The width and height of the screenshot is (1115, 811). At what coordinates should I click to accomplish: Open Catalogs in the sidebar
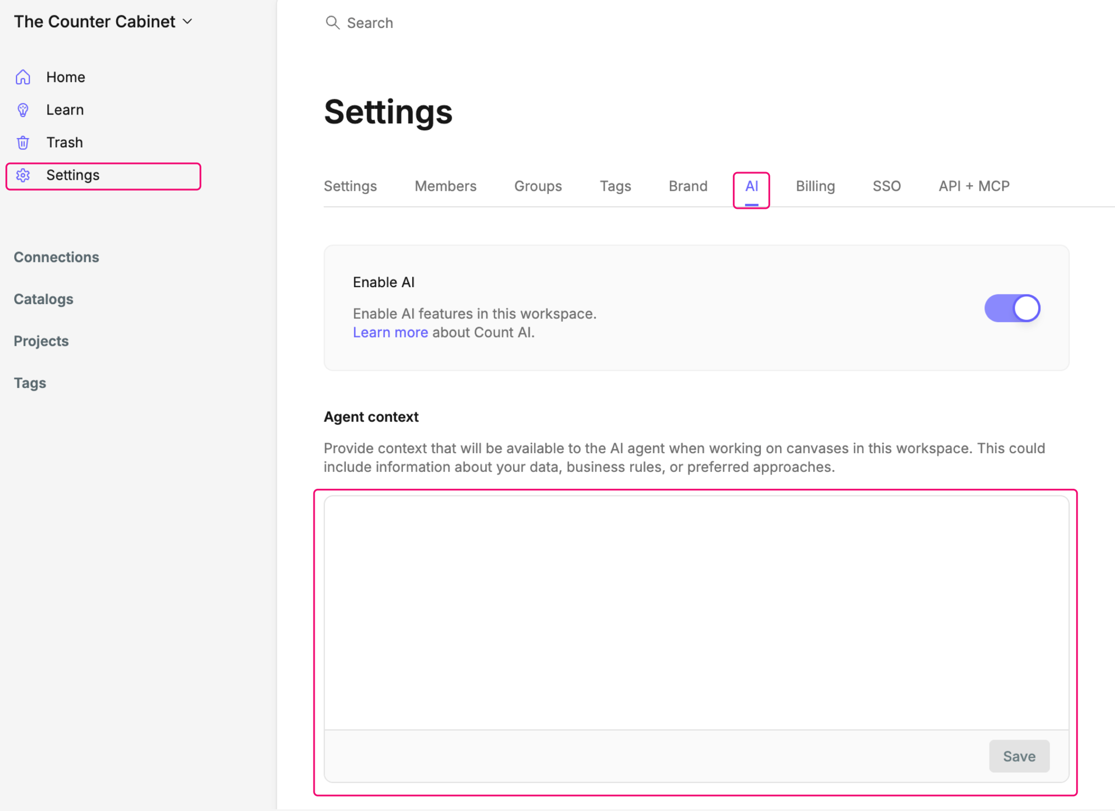pos(43,299)
